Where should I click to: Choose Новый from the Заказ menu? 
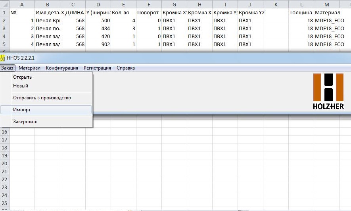(x=46, y=86)
